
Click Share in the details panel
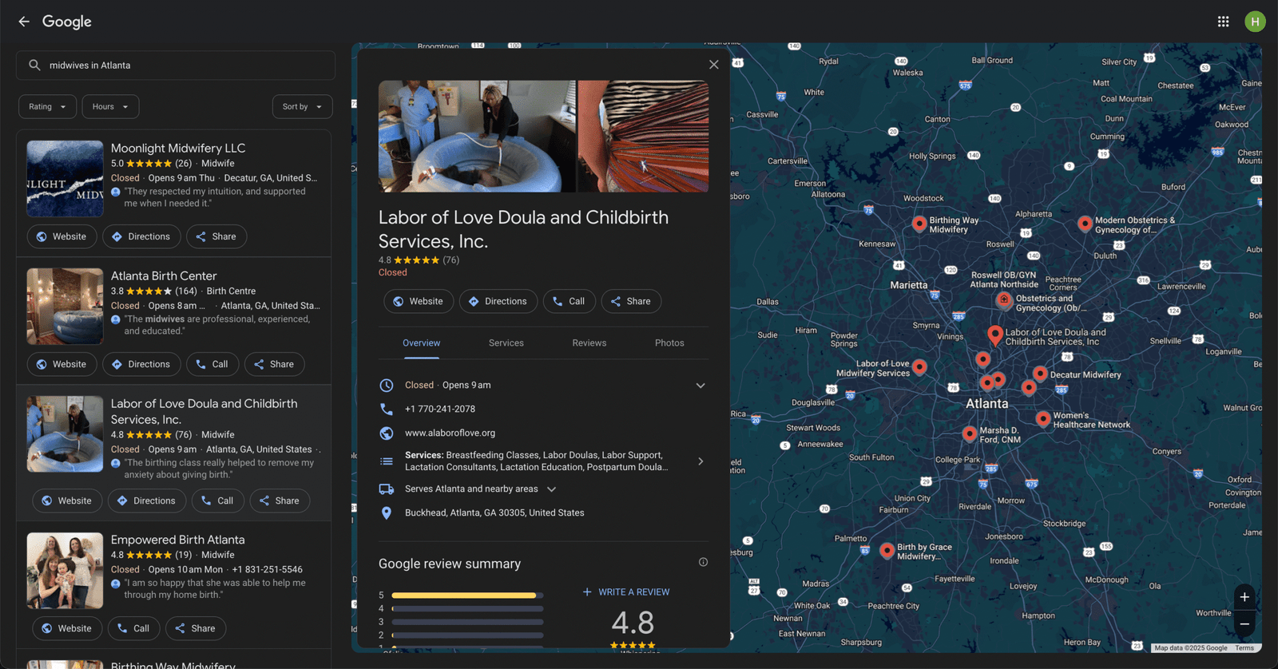pos(631,302)
